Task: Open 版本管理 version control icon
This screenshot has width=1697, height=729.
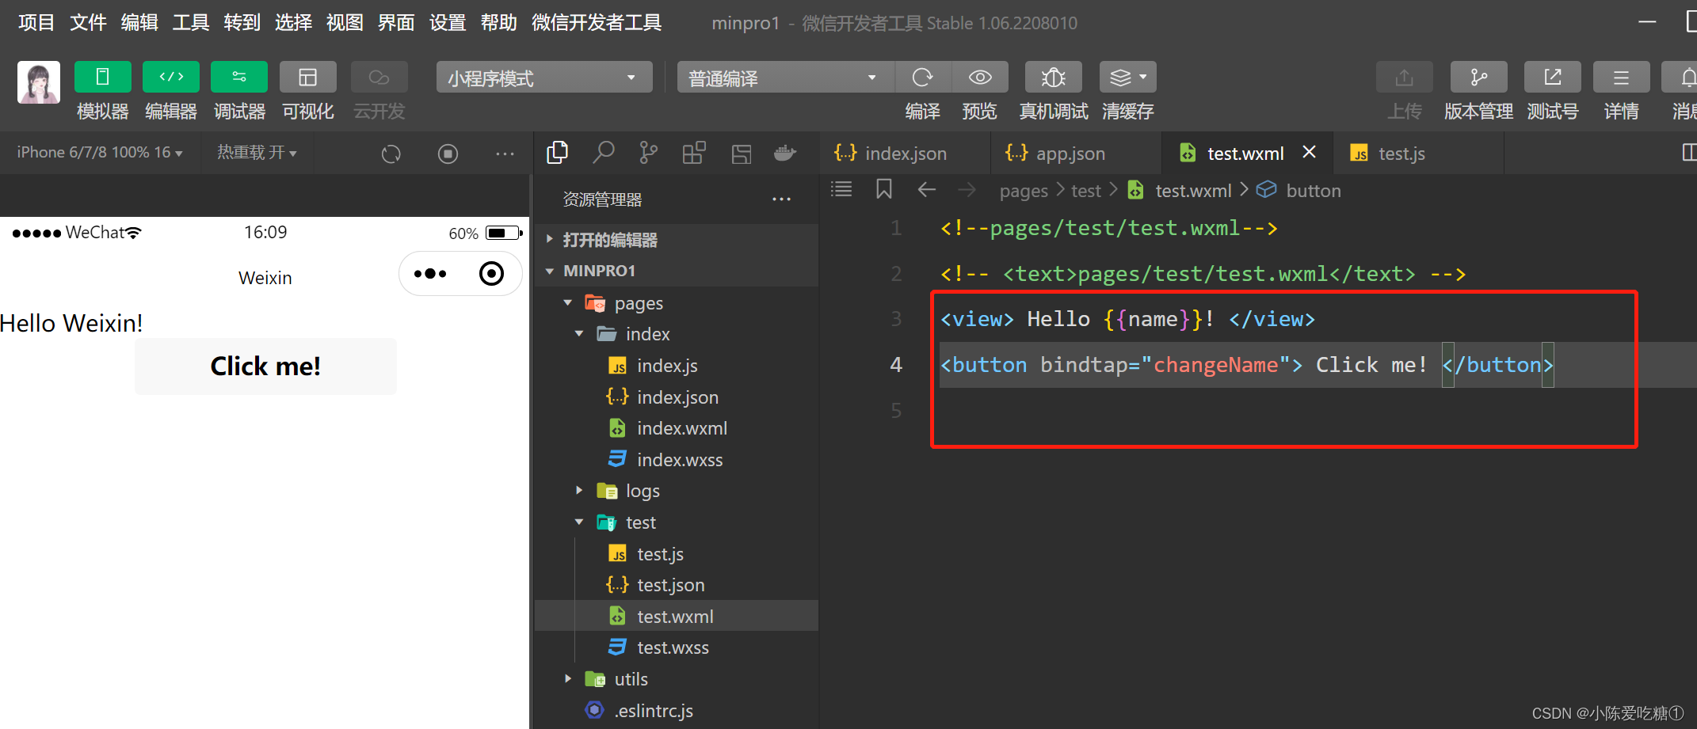Action: (1478, 77)
